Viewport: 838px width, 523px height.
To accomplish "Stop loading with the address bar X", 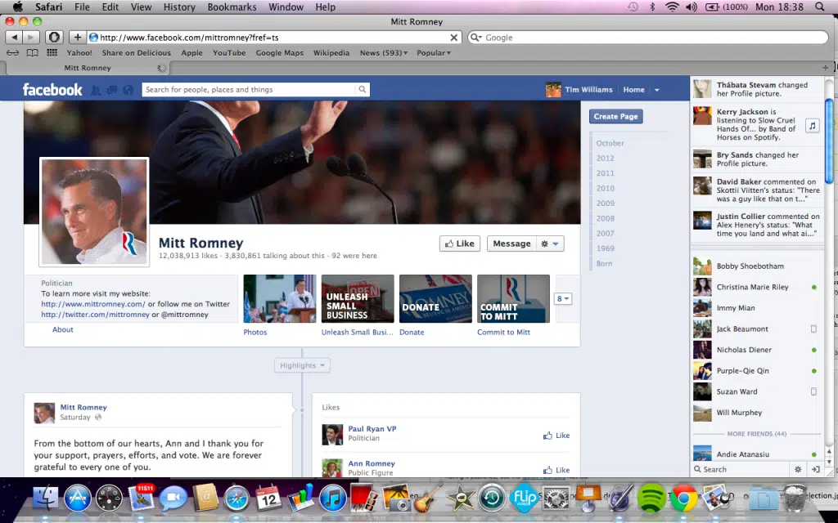I will point(453,38).
